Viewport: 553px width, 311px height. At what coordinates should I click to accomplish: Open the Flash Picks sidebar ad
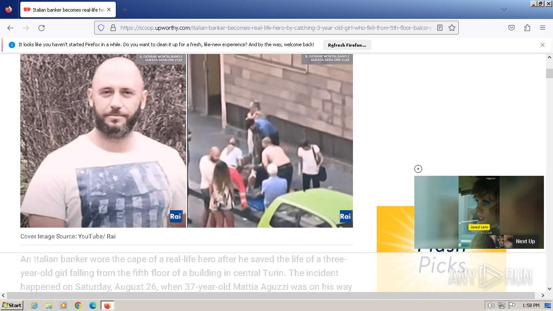(x=441, y=249)
